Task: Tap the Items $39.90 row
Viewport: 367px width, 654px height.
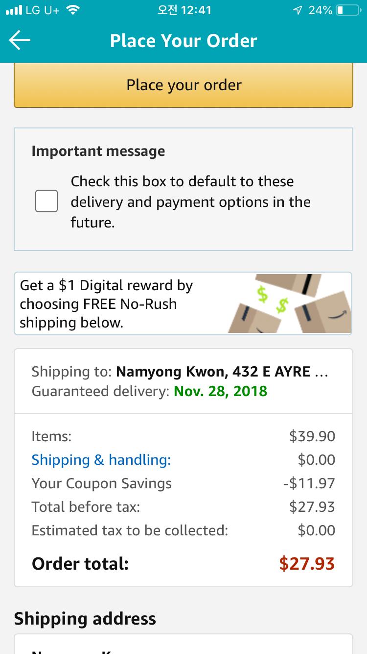Action: click(183, 436)
